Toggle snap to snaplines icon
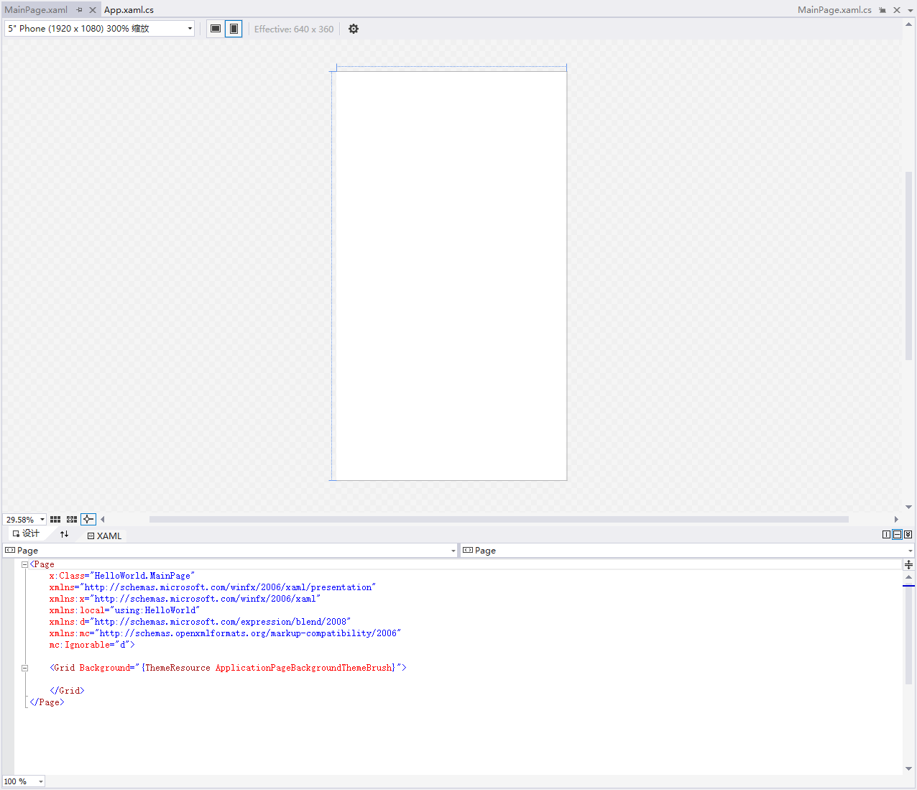This screenshot has height=790, width=917. 88,519
